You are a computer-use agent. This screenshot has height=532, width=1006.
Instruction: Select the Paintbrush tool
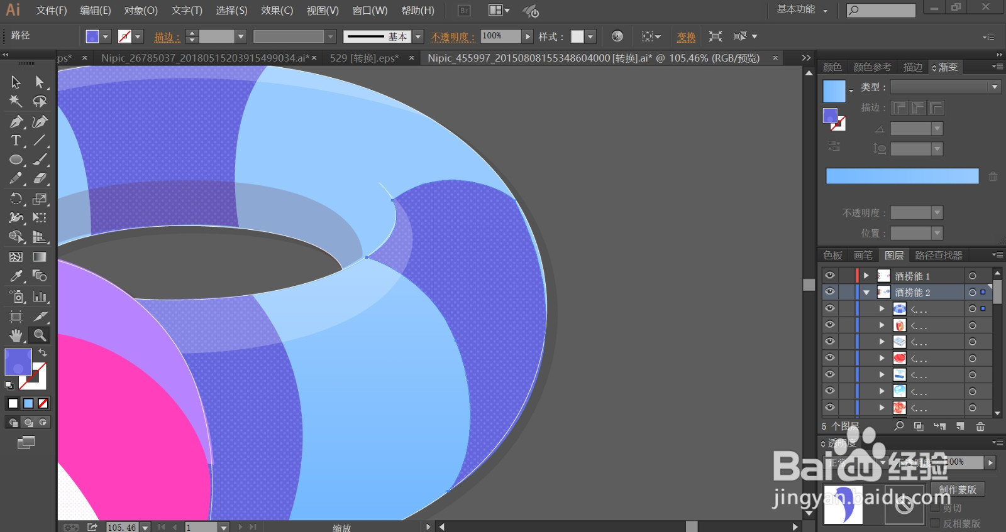[x=40, y=160]
